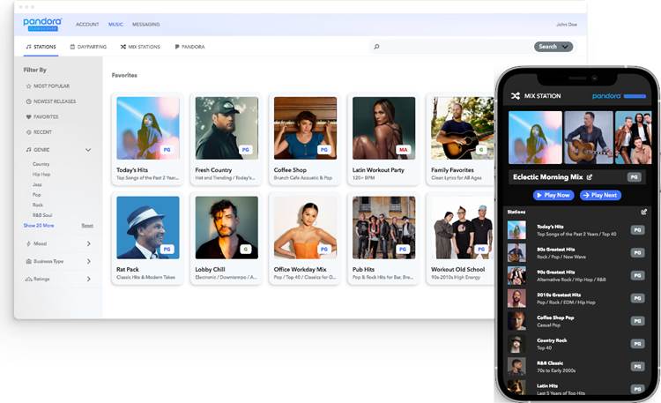The width and height of the screenshot is (661, 403).
Task: Open Latin Workout Party station card
Action: (x=383, y=139)
